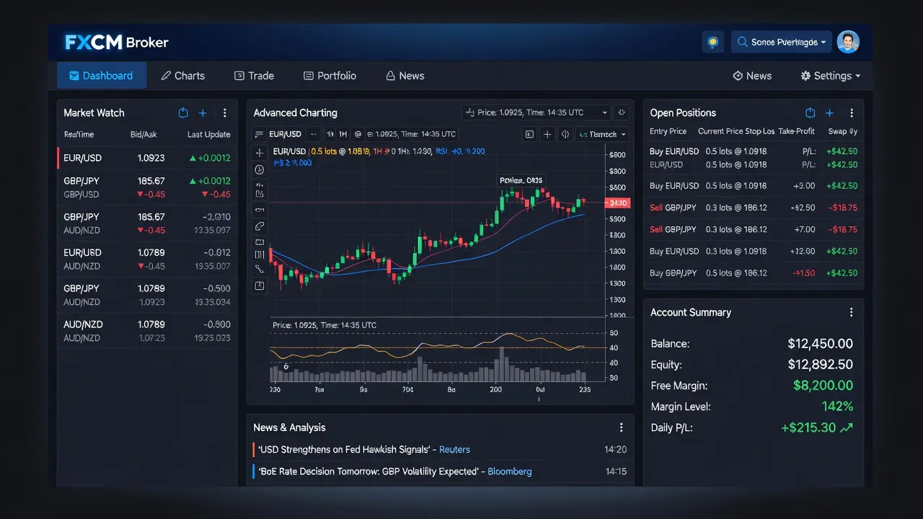Click the Last Update column header
The height and width of the screenshot is (519, 923).
tap(208, 135)
